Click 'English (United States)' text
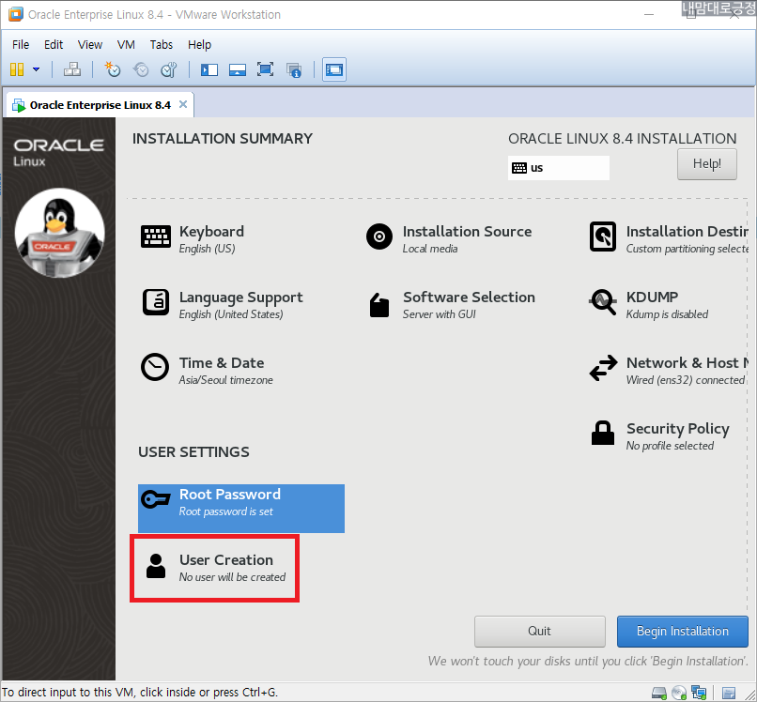This screenshot has height=702, width=757. point(231,314)
